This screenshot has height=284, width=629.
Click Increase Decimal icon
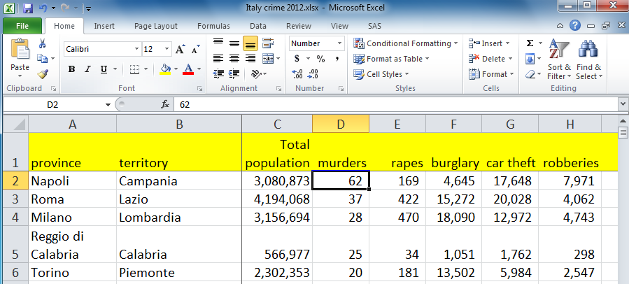tap(297, 74)
